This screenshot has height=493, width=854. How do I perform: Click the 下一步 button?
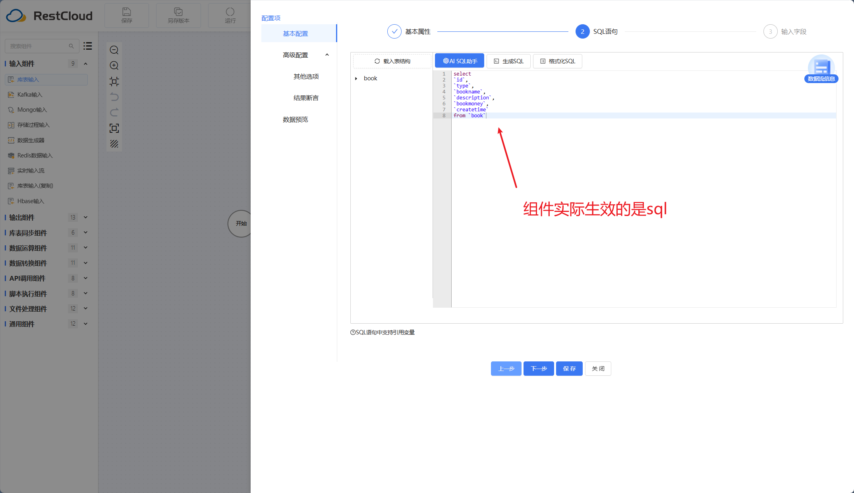pyautogui.click(x=539, y=369)
